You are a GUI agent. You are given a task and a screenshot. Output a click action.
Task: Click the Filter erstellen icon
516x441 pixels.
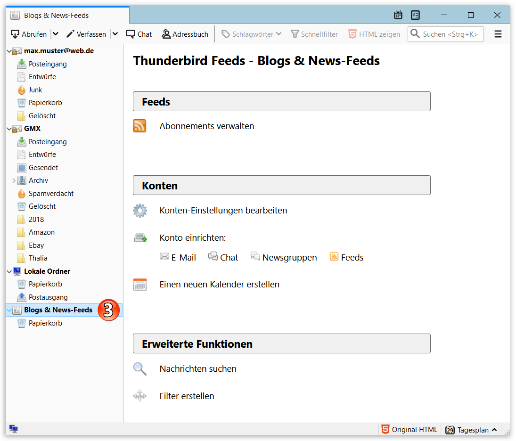140,396
